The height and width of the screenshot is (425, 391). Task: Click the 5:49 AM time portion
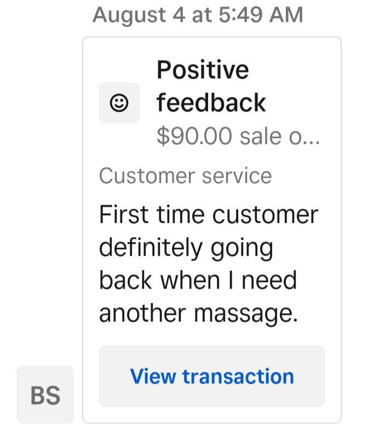[261, 15]
